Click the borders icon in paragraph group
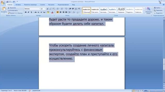The image size is (165, 92). click(x=78, y=12)
